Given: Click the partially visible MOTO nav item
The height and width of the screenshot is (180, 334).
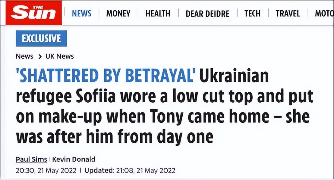Looking at the screenshot, I should pos(324,13).
